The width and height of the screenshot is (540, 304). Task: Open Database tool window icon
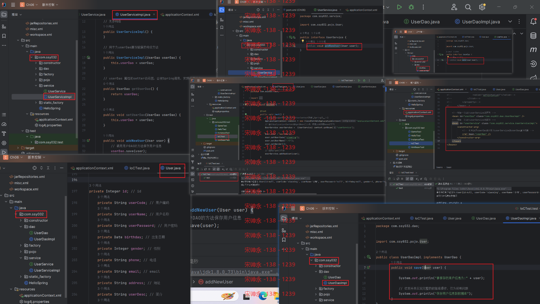[533, 36]
